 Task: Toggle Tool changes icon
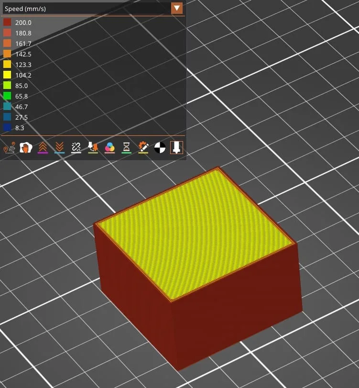coord(93,147)
